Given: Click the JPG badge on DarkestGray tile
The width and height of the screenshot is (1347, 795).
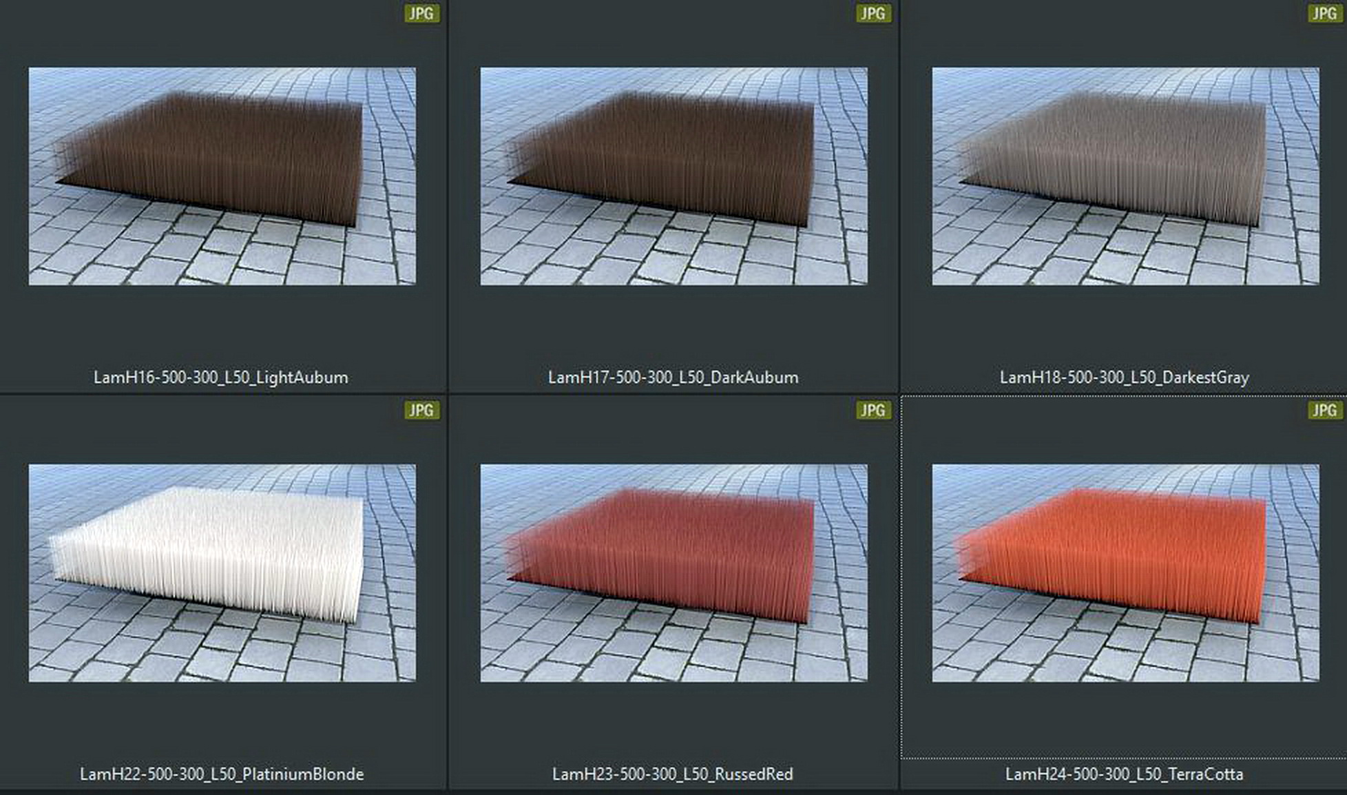Looking at the screenshot, I should point(1324,14).
